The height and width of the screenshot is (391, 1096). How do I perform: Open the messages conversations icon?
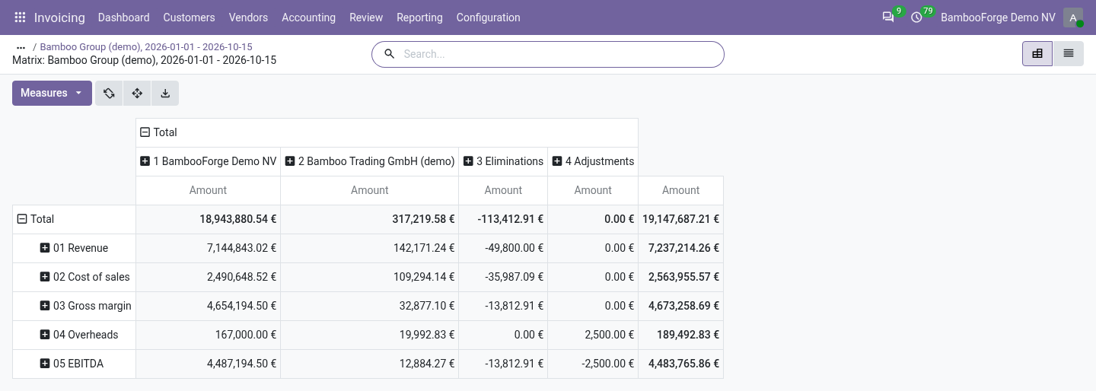[x=888, y=17]
